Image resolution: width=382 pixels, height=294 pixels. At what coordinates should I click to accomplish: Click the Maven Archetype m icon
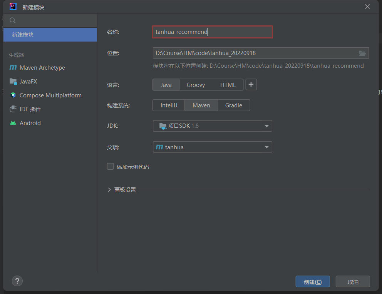13,67
